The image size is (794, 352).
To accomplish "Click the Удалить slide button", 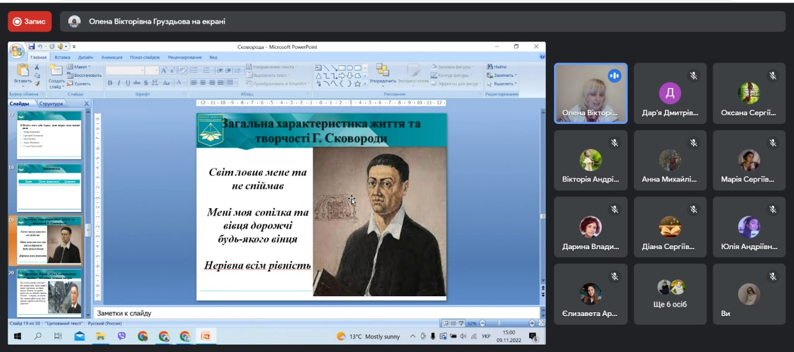I will pyautogui.click(x=79, y=84).
